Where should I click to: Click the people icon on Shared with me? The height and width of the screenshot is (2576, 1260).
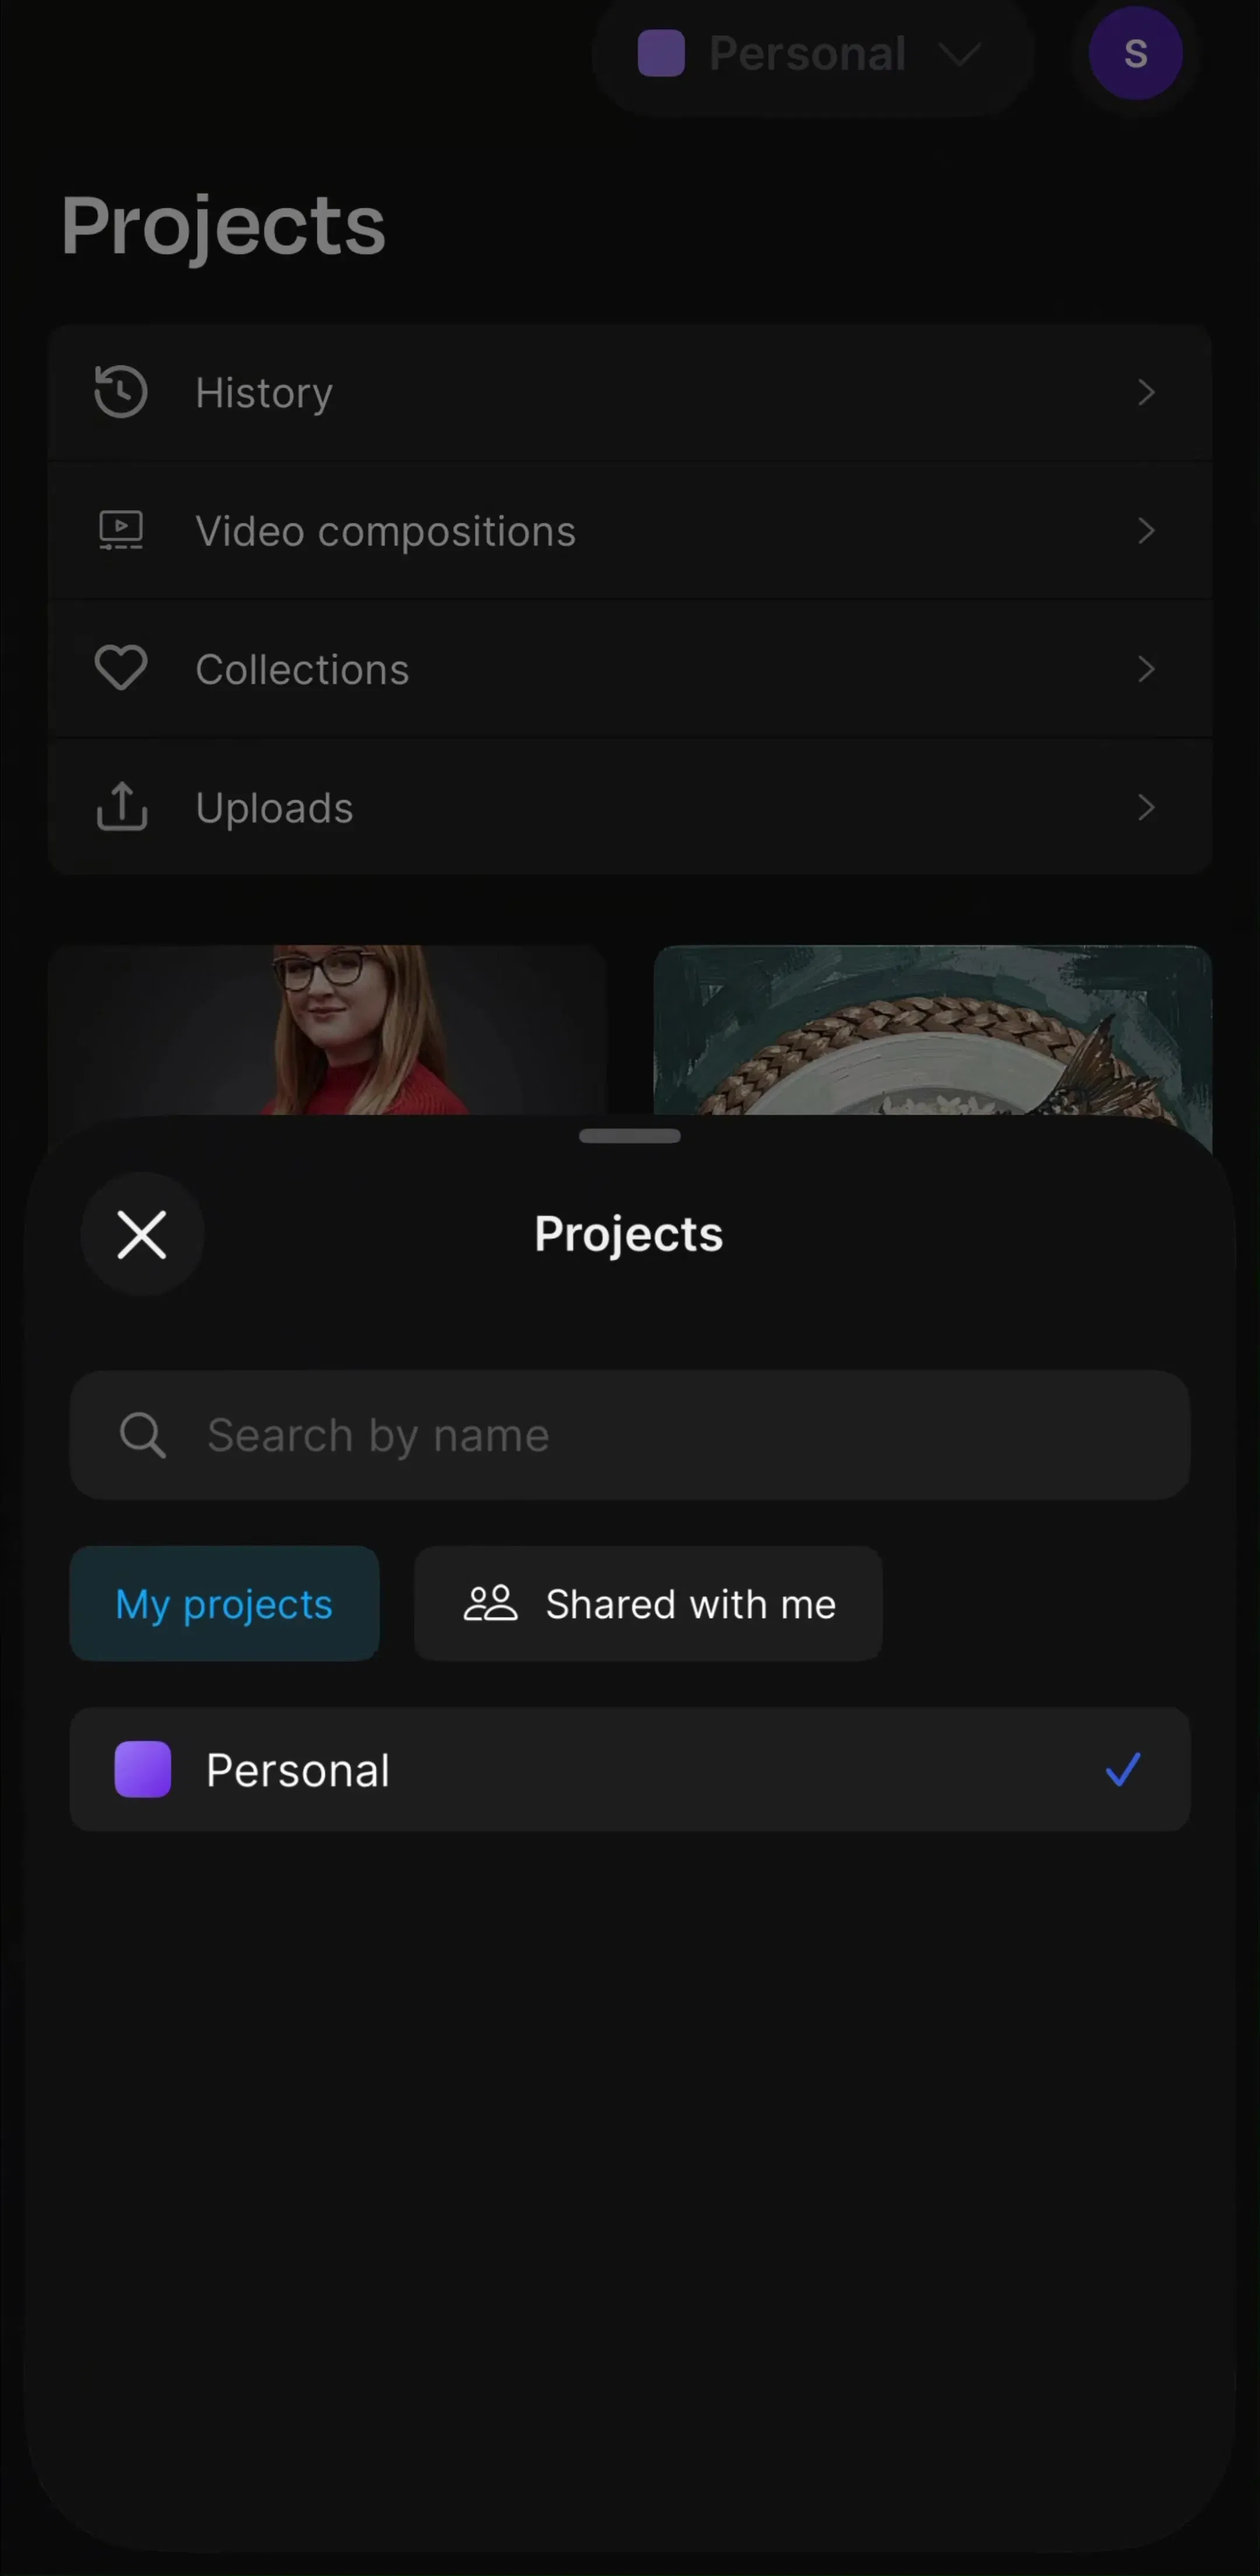click(489, 1604)
